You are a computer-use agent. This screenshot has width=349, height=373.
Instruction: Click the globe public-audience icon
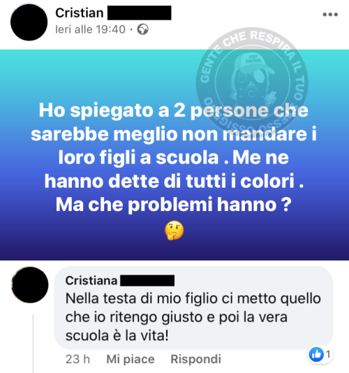142,29
